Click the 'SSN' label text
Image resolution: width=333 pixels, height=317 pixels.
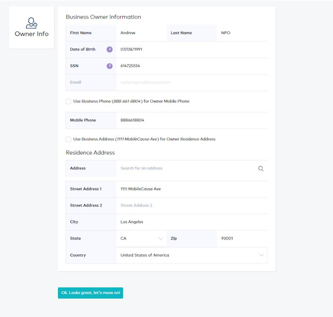(x=74, y=66)
